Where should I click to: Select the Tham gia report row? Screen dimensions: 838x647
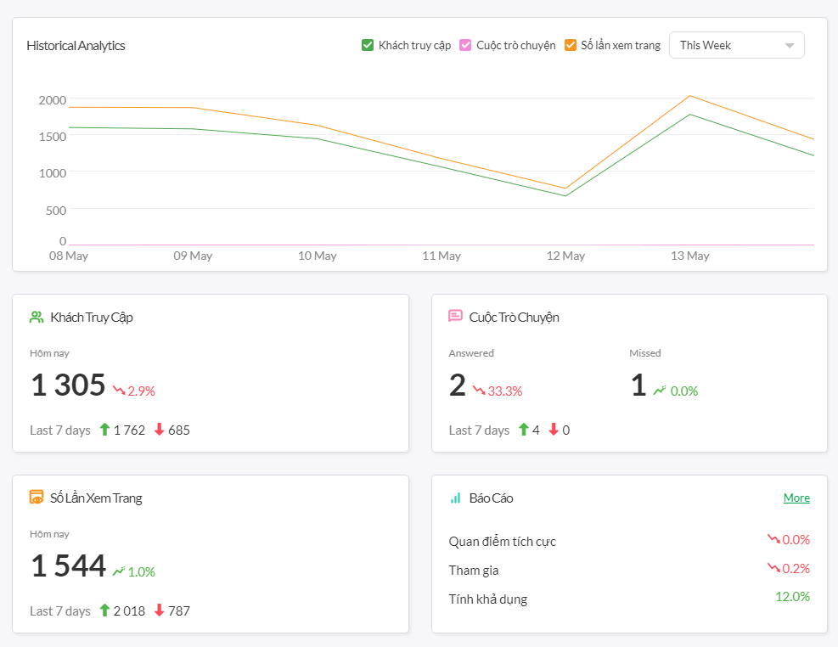(x=475, y=570)
